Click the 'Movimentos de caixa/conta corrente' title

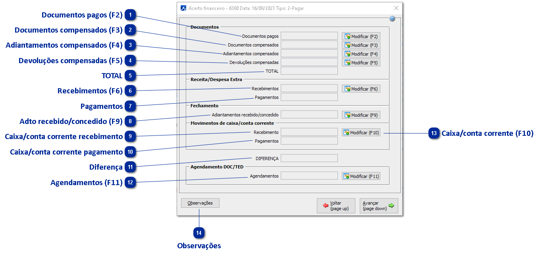click(x=232, y=123)
